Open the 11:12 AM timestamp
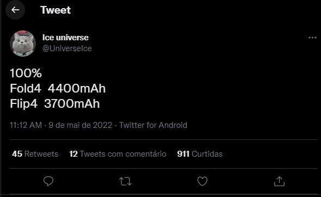The width and height of the screenshot is (321, 197). pyautogui.click(x=26, y=125)
